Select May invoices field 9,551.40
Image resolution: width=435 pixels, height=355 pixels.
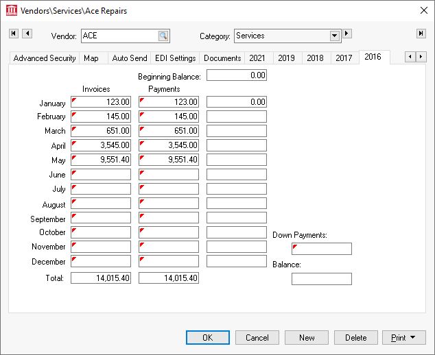click(x=101, y=160)
